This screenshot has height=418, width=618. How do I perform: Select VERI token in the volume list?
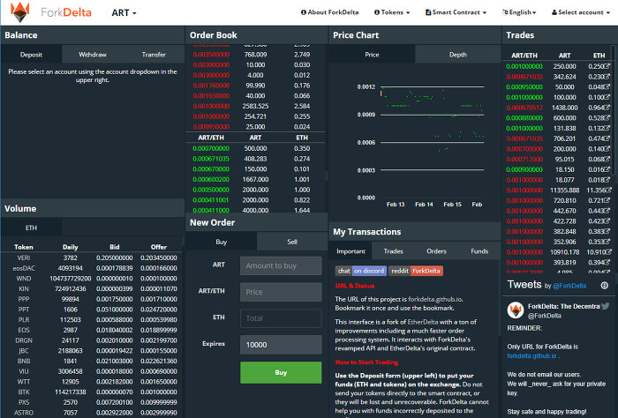[24, 258]
